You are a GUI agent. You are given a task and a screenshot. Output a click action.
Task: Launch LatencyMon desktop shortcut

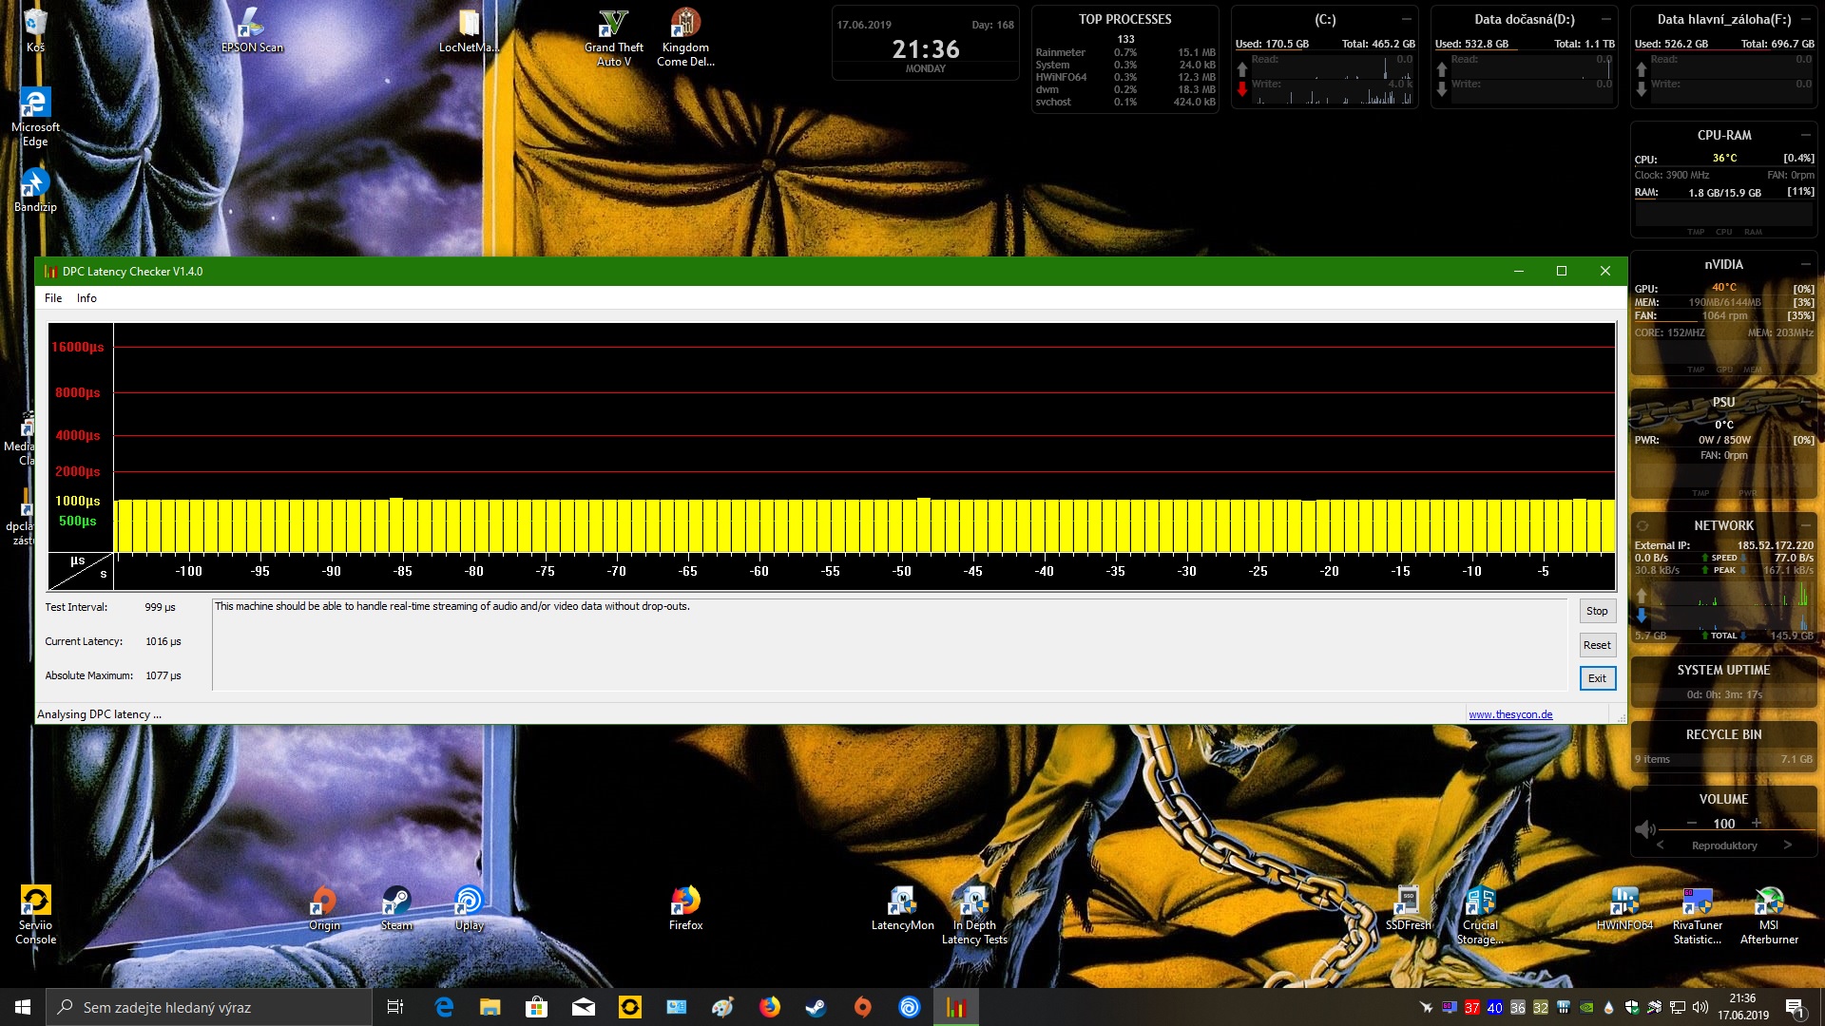(902, 901)
